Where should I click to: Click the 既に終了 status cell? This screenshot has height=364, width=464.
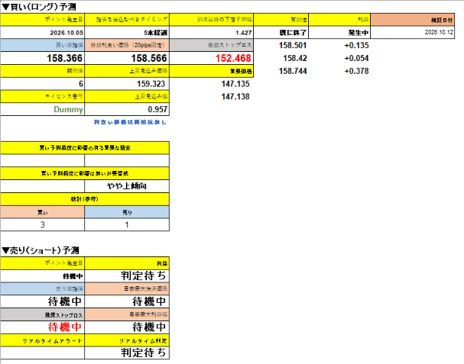[x=281, y=33]
